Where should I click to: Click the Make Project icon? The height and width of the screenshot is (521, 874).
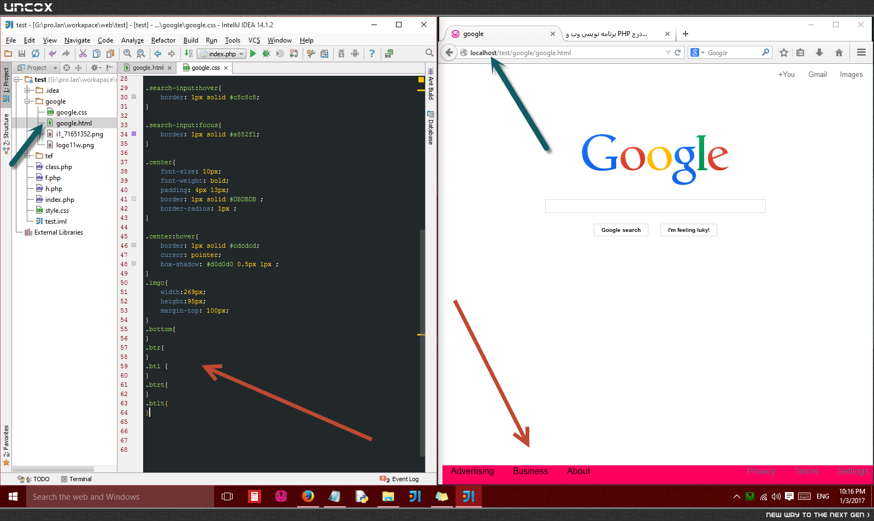click(x=188, y=53)
